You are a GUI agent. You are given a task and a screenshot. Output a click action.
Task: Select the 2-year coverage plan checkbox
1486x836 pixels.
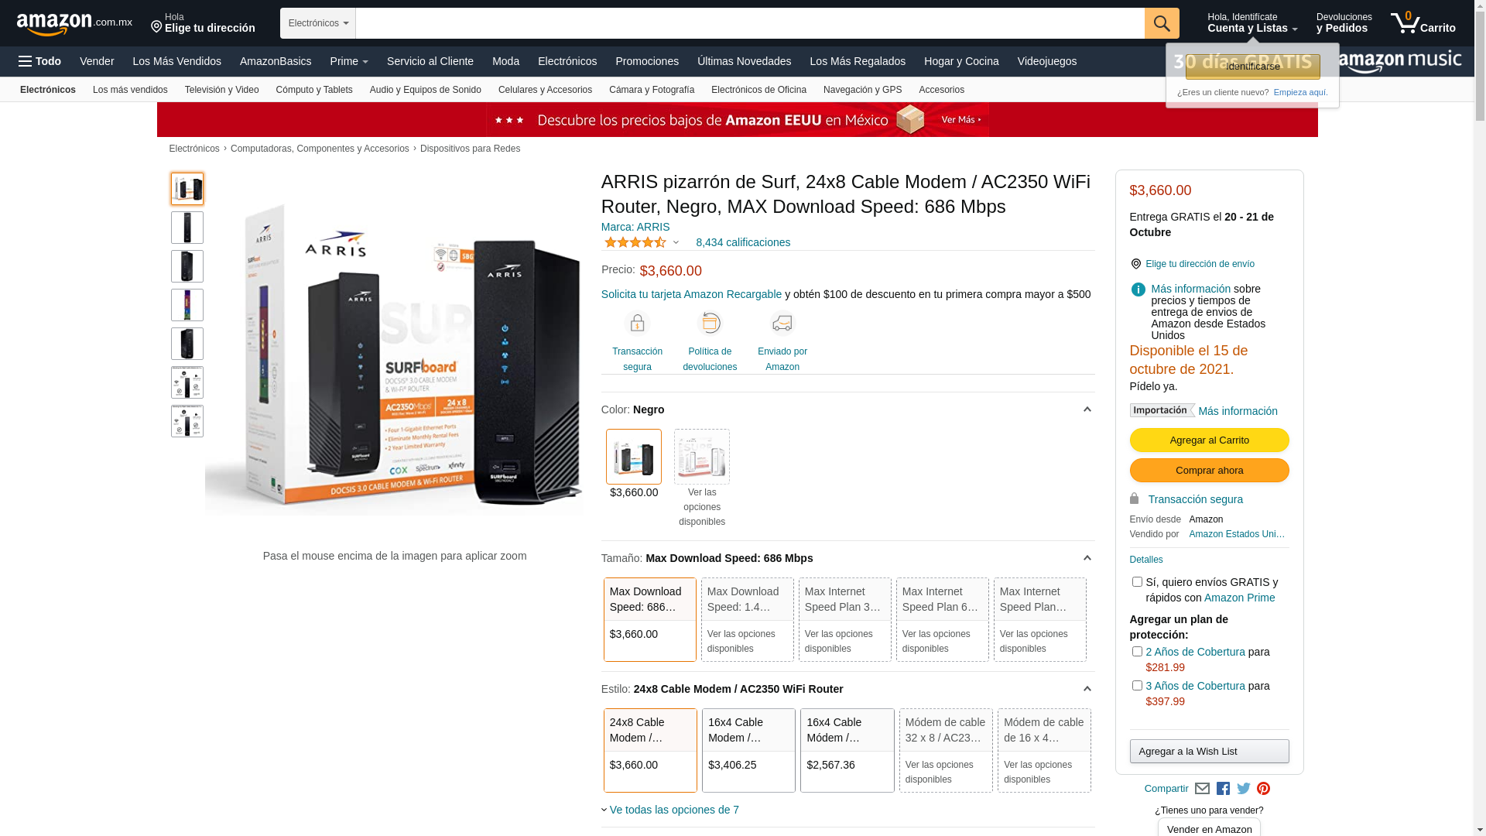[1136, 652]
